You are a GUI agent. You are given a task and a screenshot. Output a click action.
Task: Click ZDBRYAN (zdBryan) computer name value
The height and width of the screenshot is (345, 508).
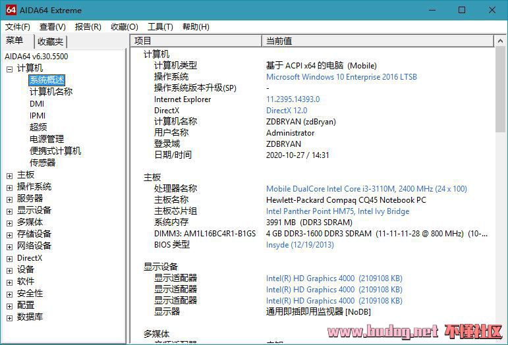301,122
